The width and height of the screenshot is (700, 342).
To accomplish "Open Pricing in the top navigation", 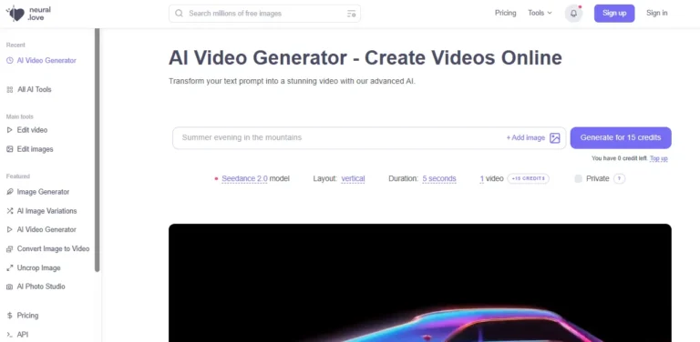I will [505, 13].
